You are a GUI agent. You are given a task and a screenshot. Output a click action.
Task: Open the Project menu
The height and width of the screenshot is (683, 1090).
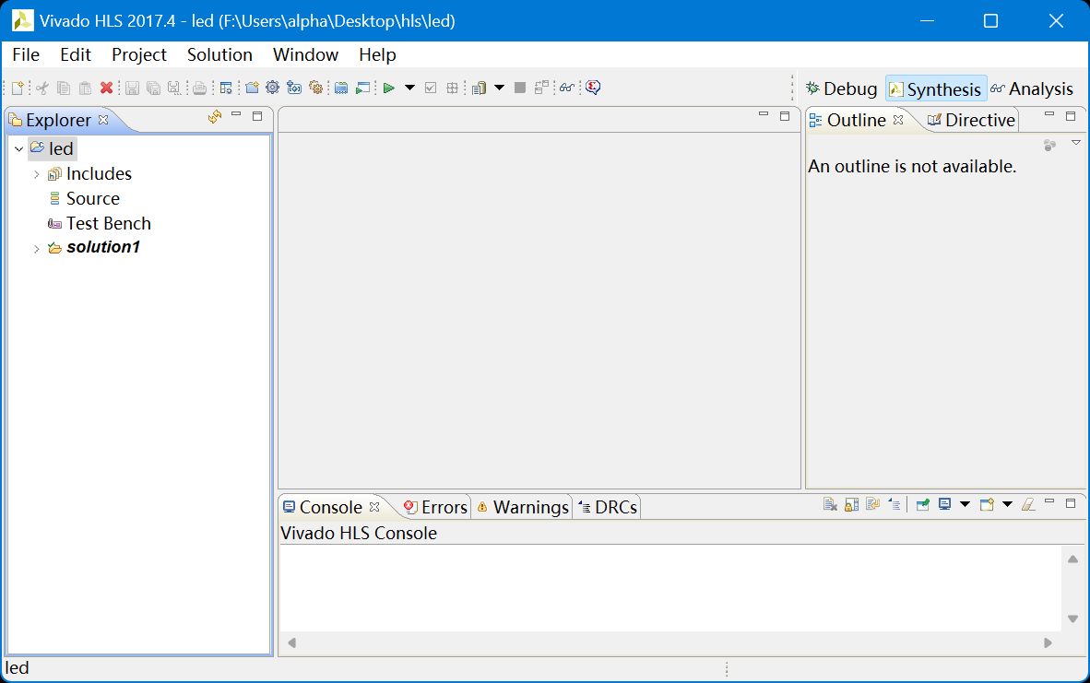[139, 55]
